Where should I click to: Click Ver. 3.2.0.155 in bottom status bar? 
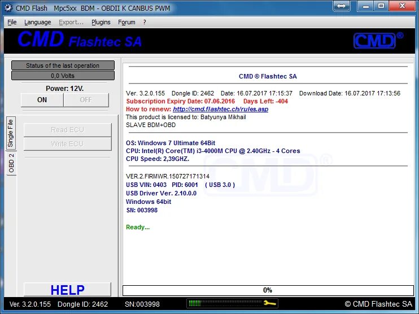30,304
